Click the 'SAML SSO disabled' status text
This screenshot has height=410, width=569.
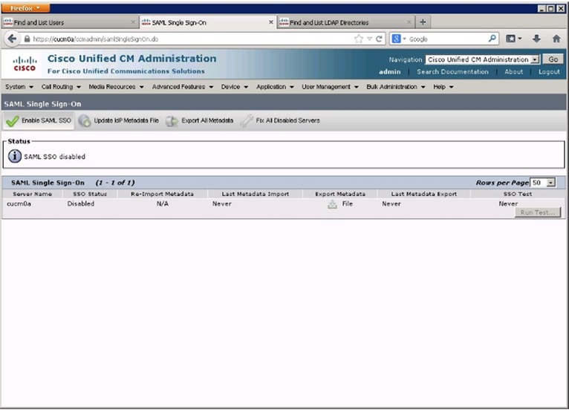[x=54, y=157]
